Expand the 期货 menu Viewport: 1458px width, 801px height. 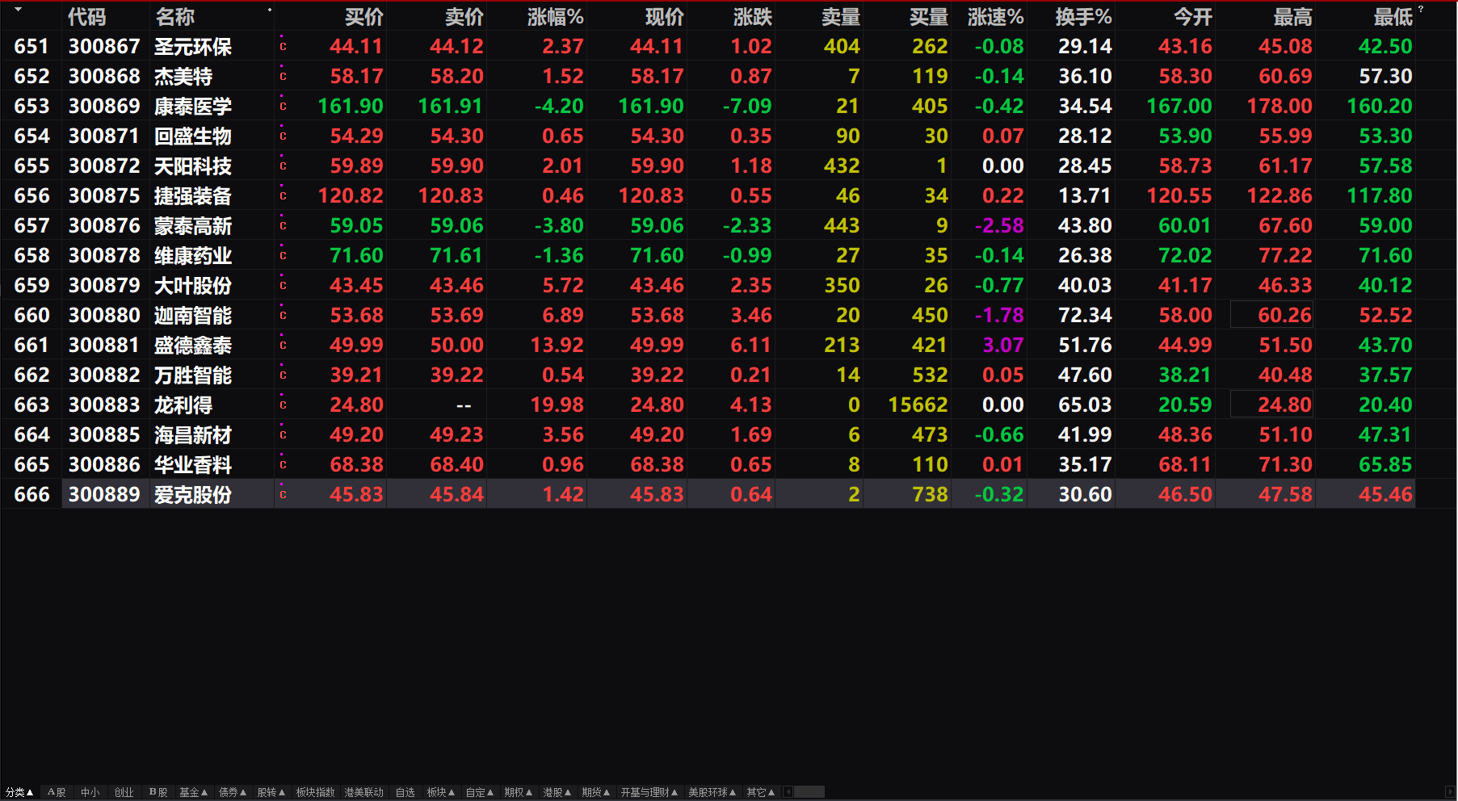pos(596,792)
